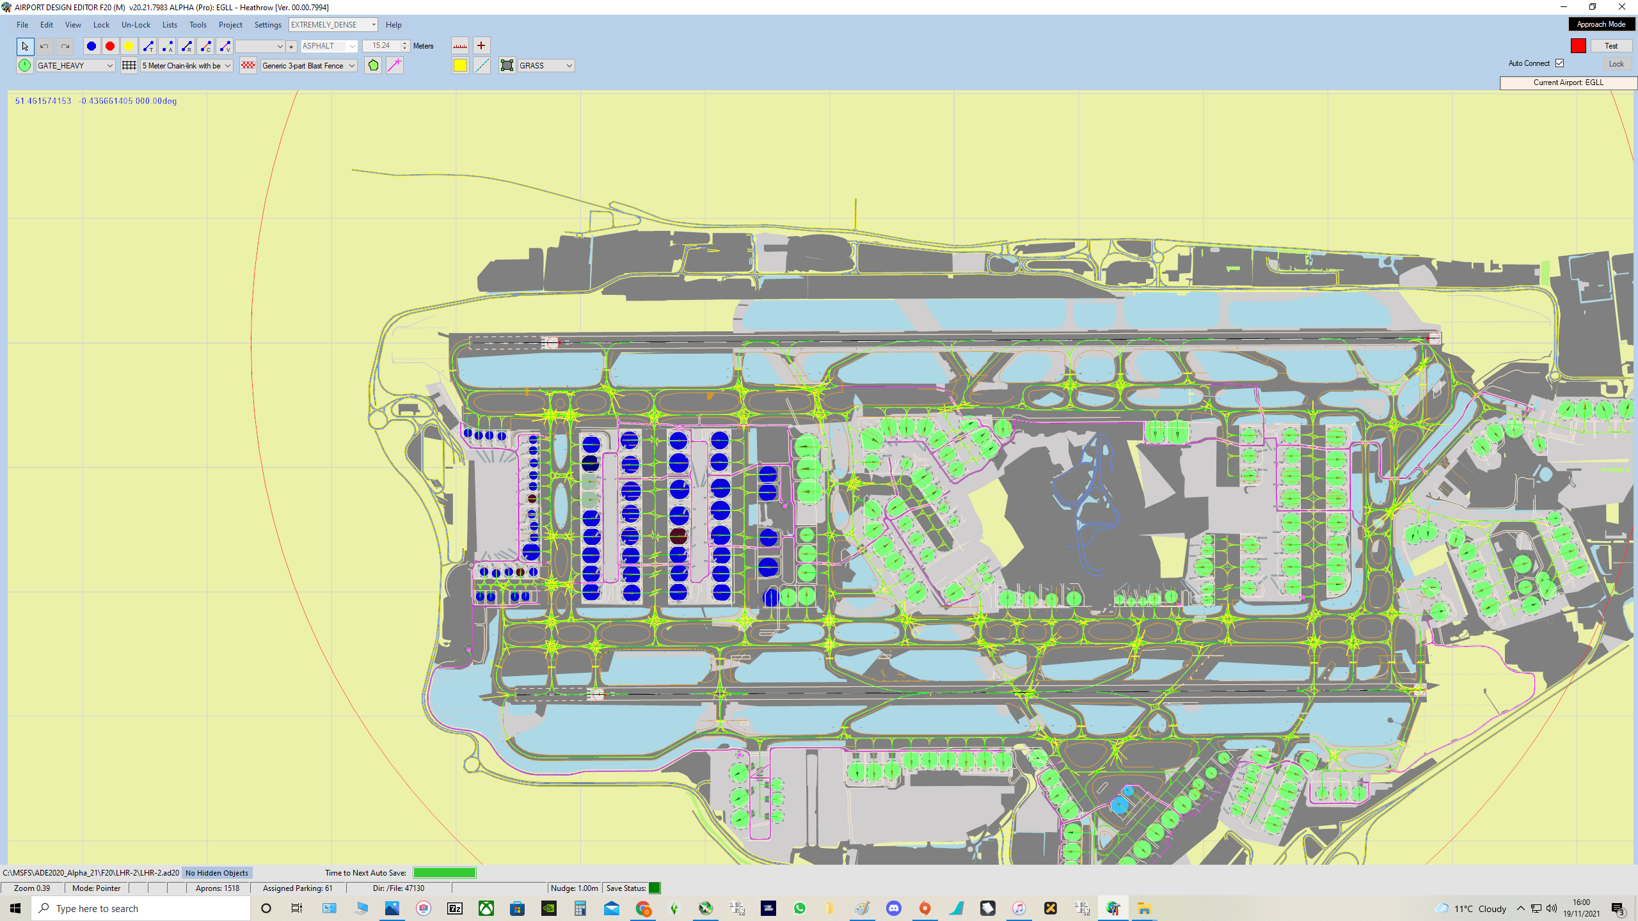Choose the red hold-short node tool

point(110,46)
